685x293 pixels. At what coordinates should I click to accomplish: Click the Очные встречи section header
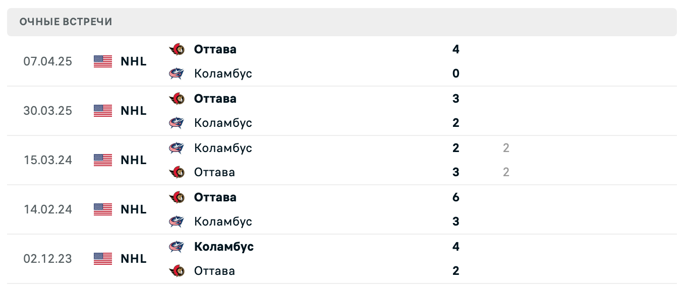[x=66, y=22]
